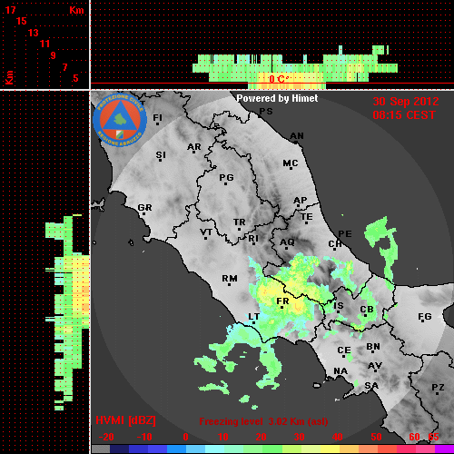Viewport: 454px width, 454px height.
Task: Click the BN city label
Action: [373, 347]
